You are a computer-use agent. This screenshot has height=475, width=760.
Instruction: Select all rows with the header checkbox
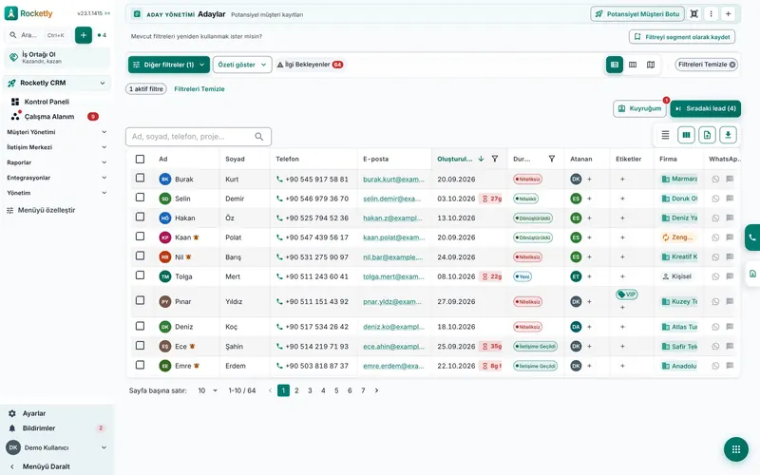pos(140,159)
